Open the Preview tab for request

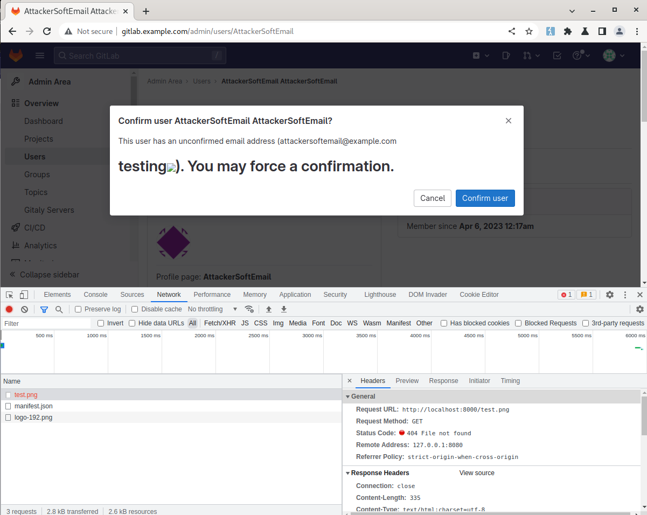407,381
